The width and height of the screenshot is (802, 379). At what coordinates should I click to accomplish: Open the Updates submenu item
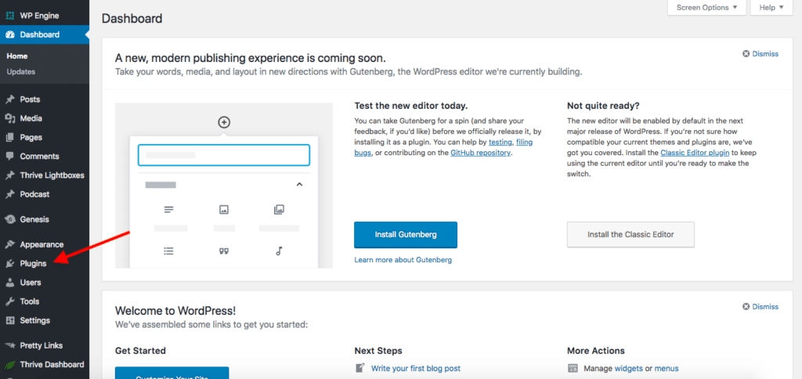[20, 72]
